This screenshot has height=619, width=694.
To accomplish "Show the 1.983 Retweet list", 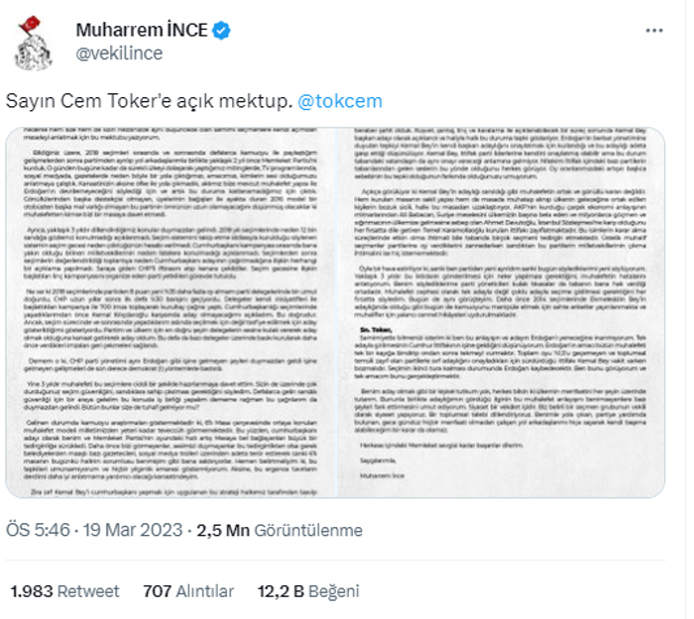I will tap(64, 591).
